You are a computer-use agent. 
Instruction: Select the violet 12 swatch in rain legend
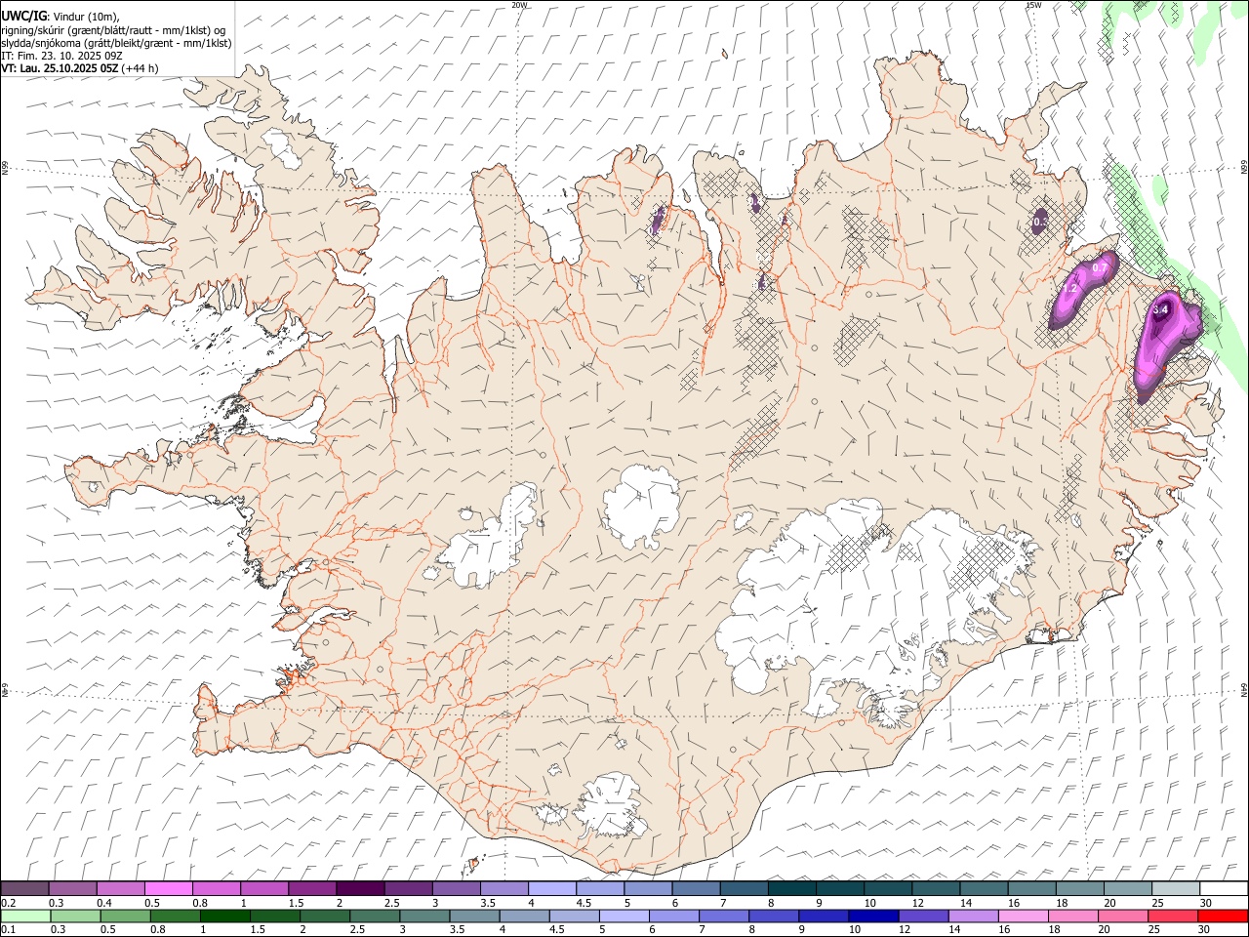click(x=922, y=916)
